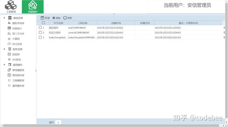Switch to the green 资源维护 tab
The width and height of the screenshot is (228, 127).
tap(33, 7)
